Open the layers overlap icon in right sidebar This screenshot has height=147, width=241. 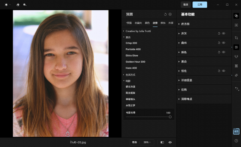(236, 16)
